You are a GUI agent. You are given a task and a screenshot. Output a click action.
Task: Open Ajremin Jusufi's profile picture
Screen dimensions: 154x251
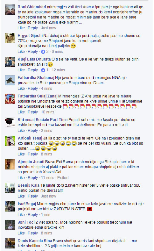click(10, 164)
